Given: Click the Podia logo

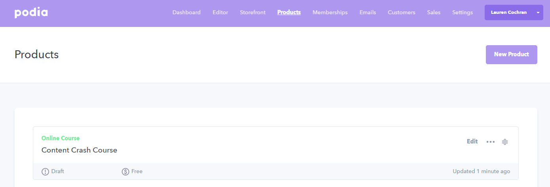Looking at the screenshot, I should tap(31, 13).
